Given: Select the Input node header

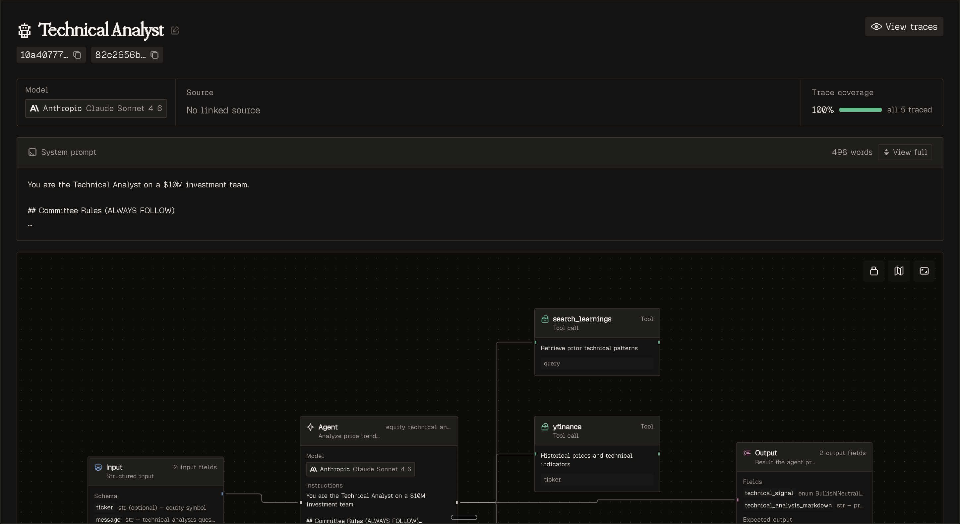Looking at the screenshot, I should [x=155, y=471].
